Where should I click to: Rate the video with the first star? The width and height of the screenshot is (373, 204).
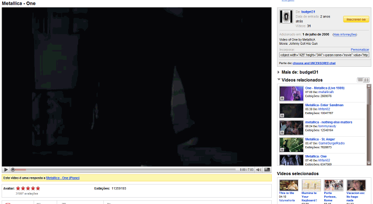(18, 188)
